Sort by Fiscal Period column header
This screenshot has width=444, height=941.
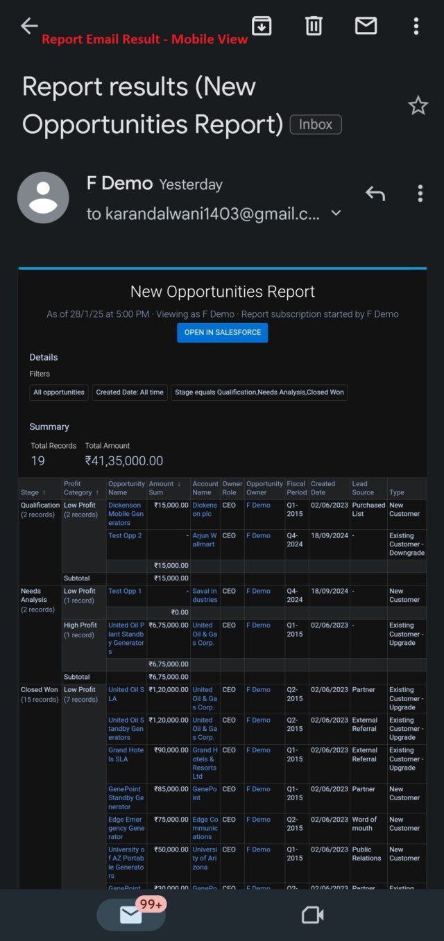tap(296, 488)
